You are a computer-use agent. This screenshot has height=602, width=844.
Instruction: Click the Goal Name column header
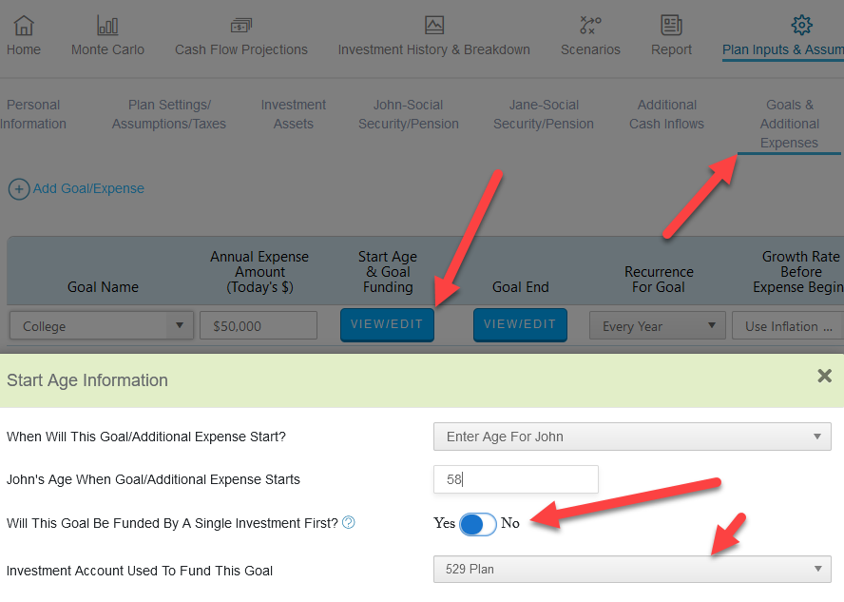pos(103,287)
